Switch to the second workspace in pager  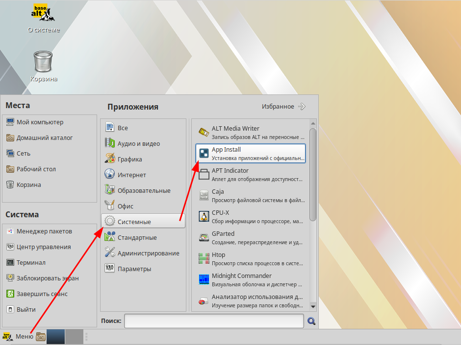click(74, 337)
